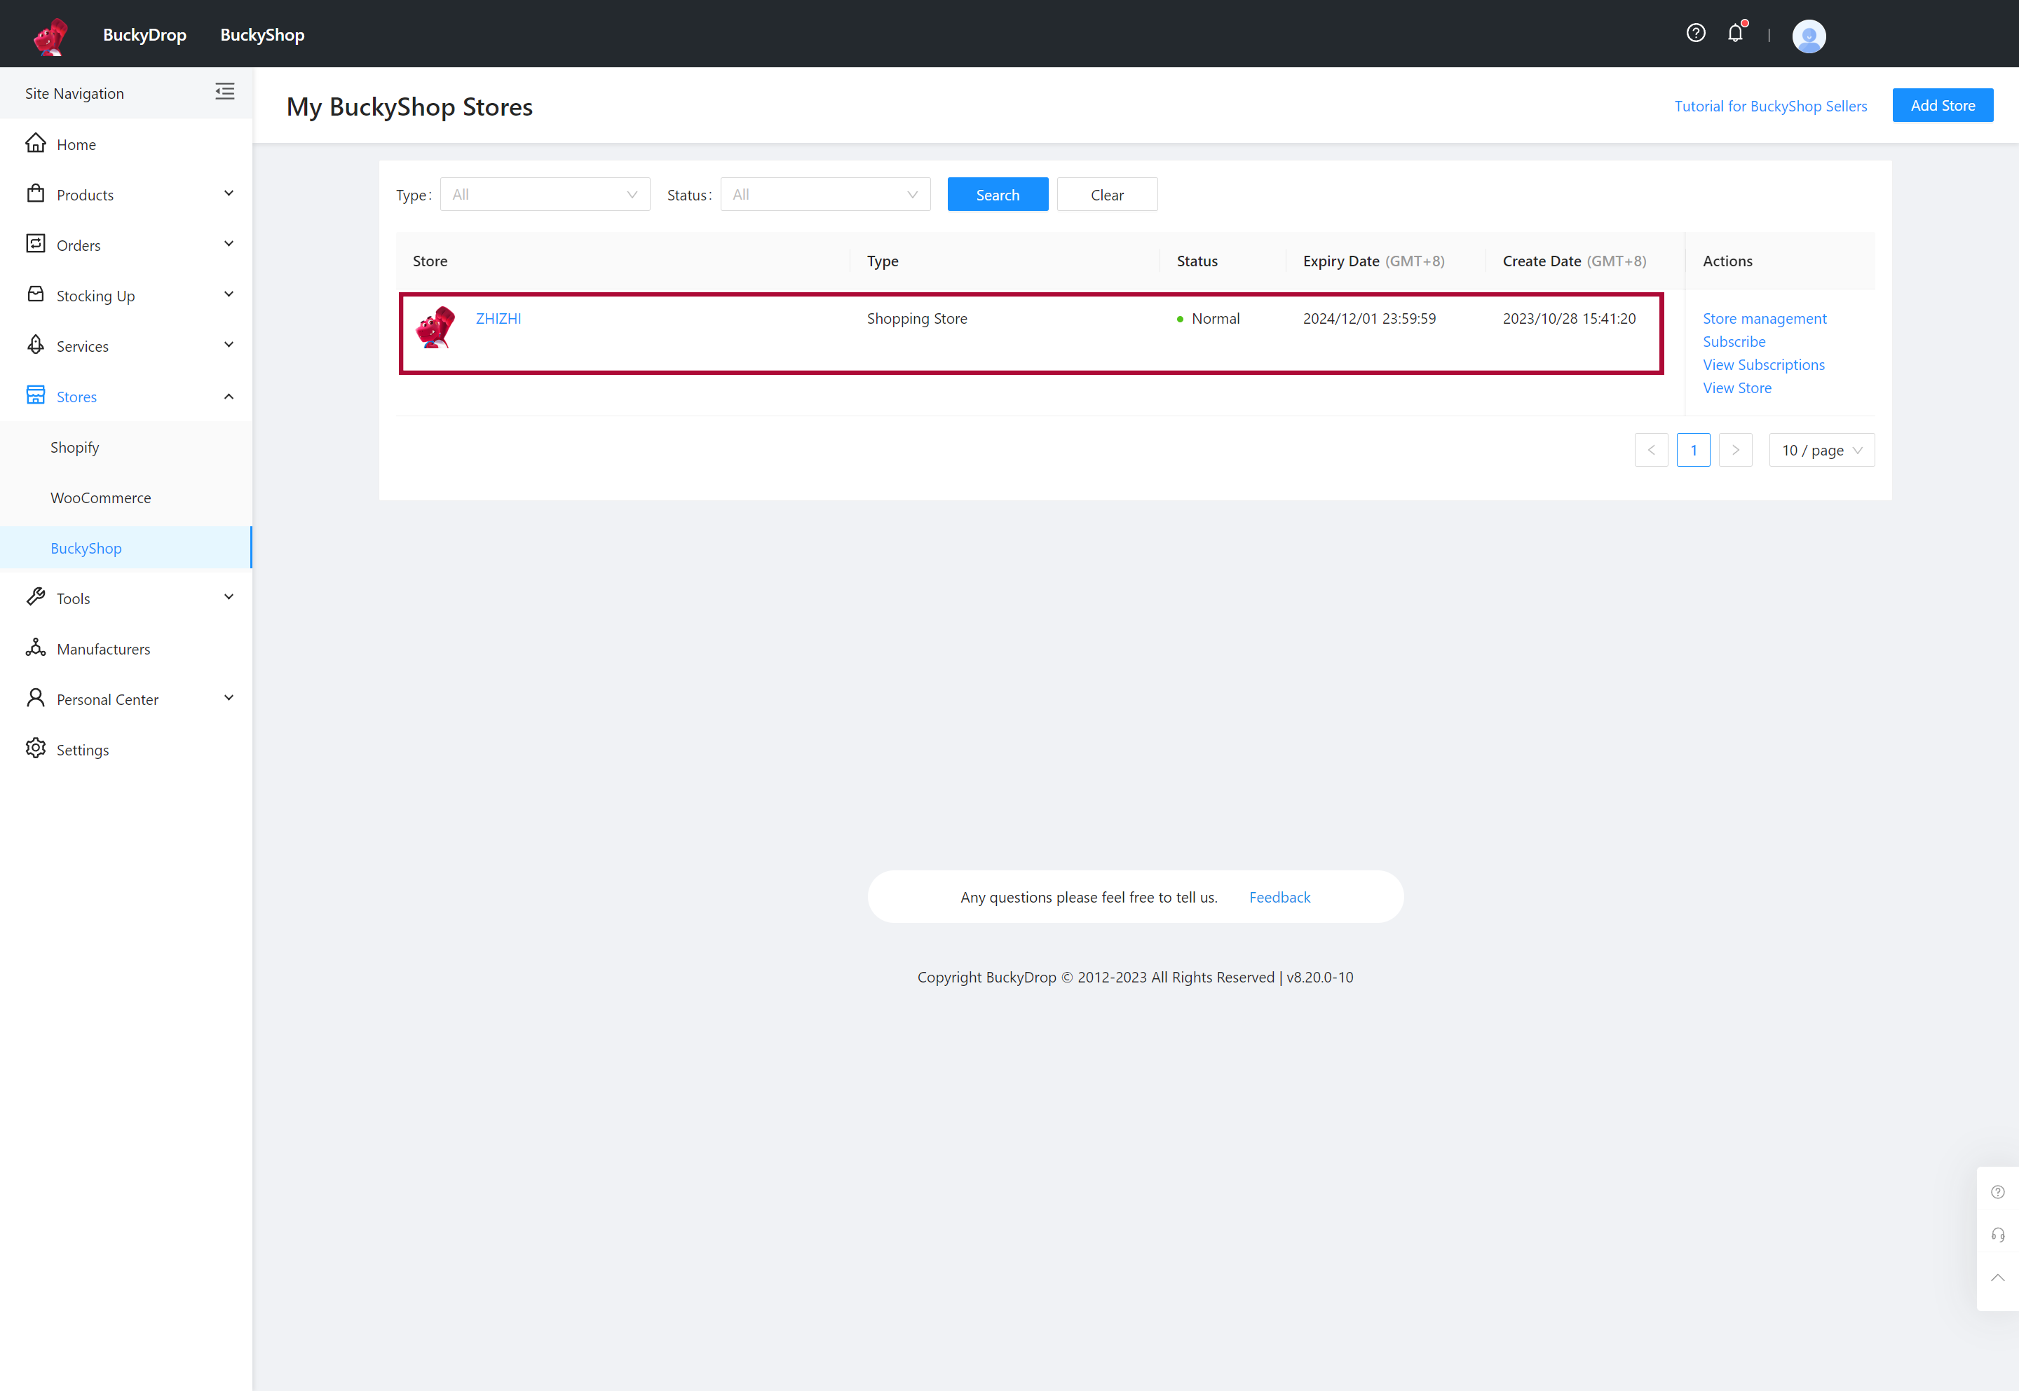This screenshot has height=1391, width=2019.
Task: Click the page number input field
Action: point(1694,449)
